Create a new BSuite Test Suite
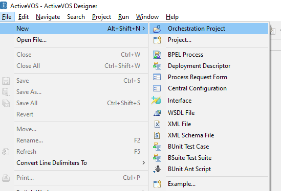Image resolution: width=281 pixels, height=191 pixels. coord(209,158)
